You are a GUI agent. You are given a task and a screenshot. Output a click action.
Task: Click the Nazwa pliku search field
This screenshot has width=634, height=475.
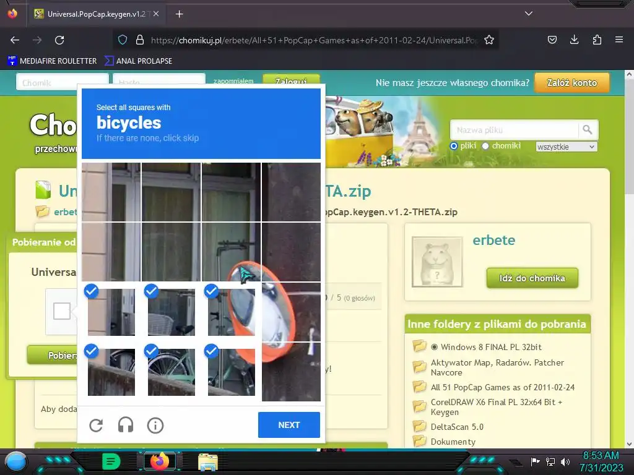pos(514,130)
